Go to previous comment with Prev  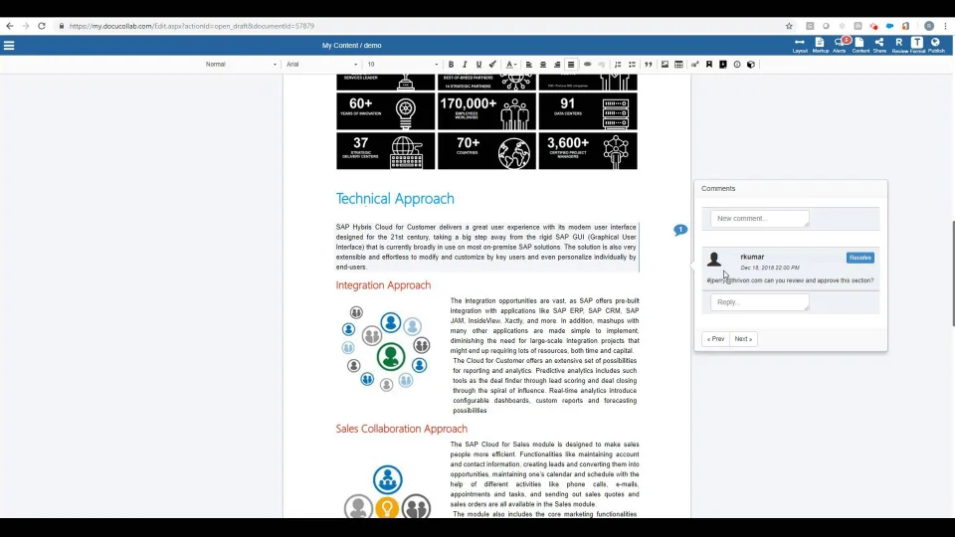tap(715, 339)
